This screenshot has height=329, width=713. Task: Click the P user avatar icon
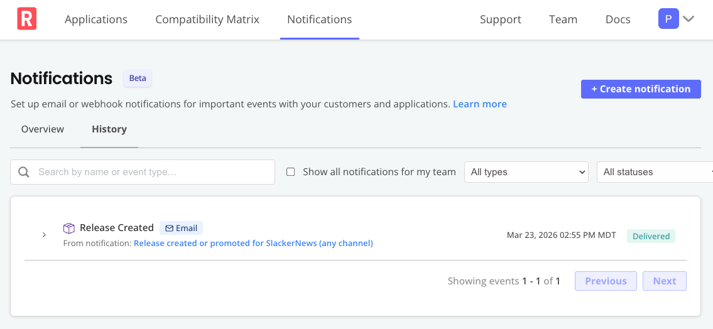(x=668, y=19)
